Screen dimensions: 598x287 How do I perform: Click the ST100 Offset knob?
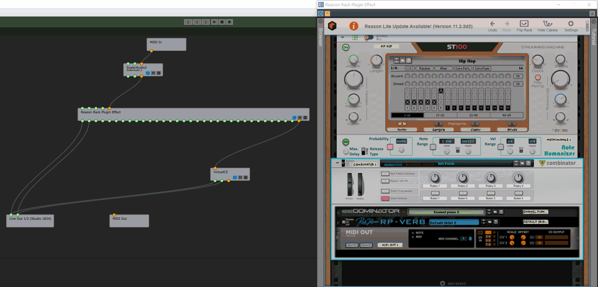pos(353,79)
